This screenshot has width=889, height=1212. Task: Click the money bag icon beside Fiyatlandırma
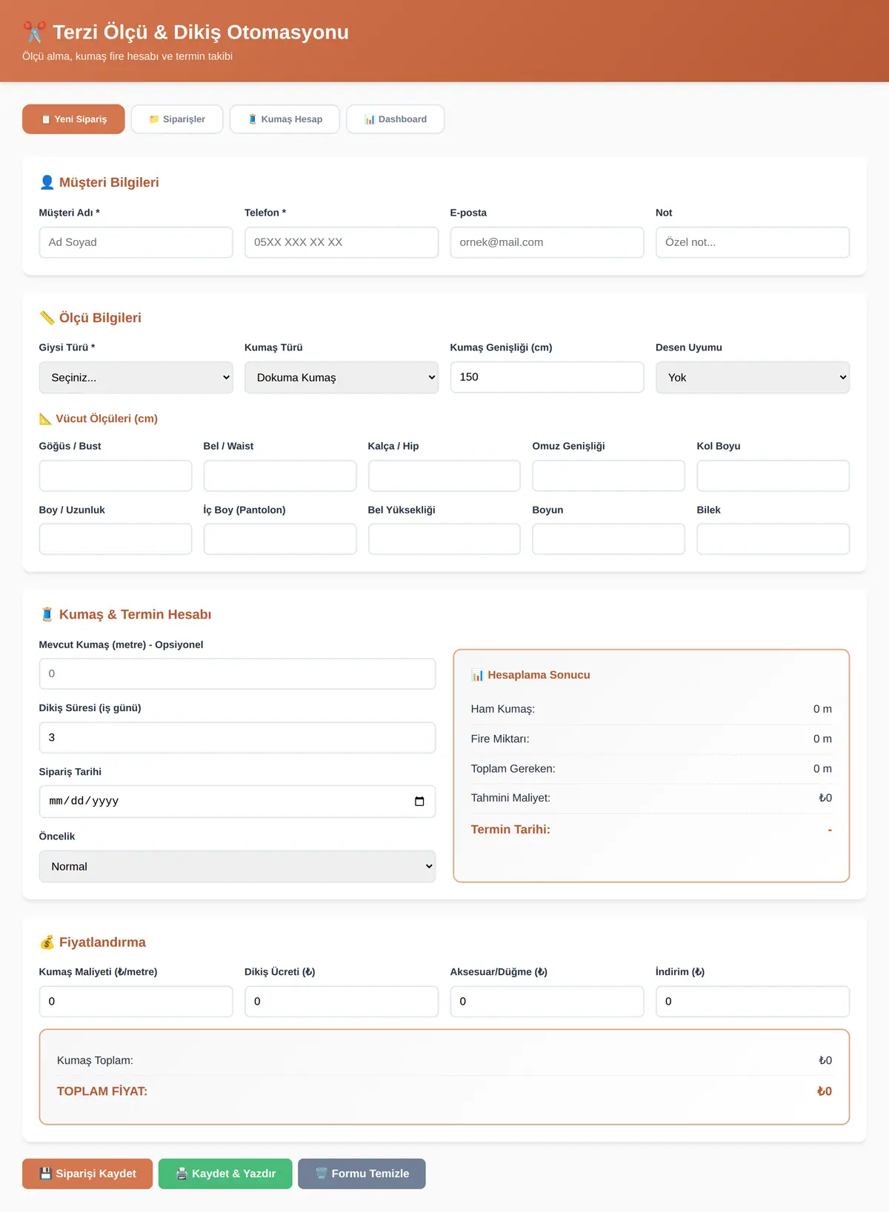(47, 942)
